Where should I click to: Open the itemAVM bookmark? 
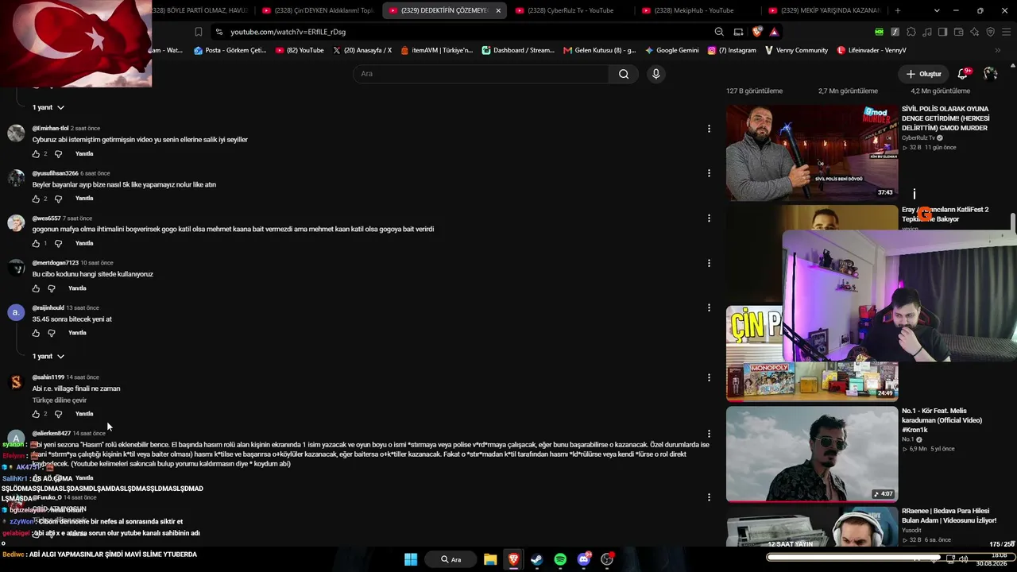click(437, 50)
